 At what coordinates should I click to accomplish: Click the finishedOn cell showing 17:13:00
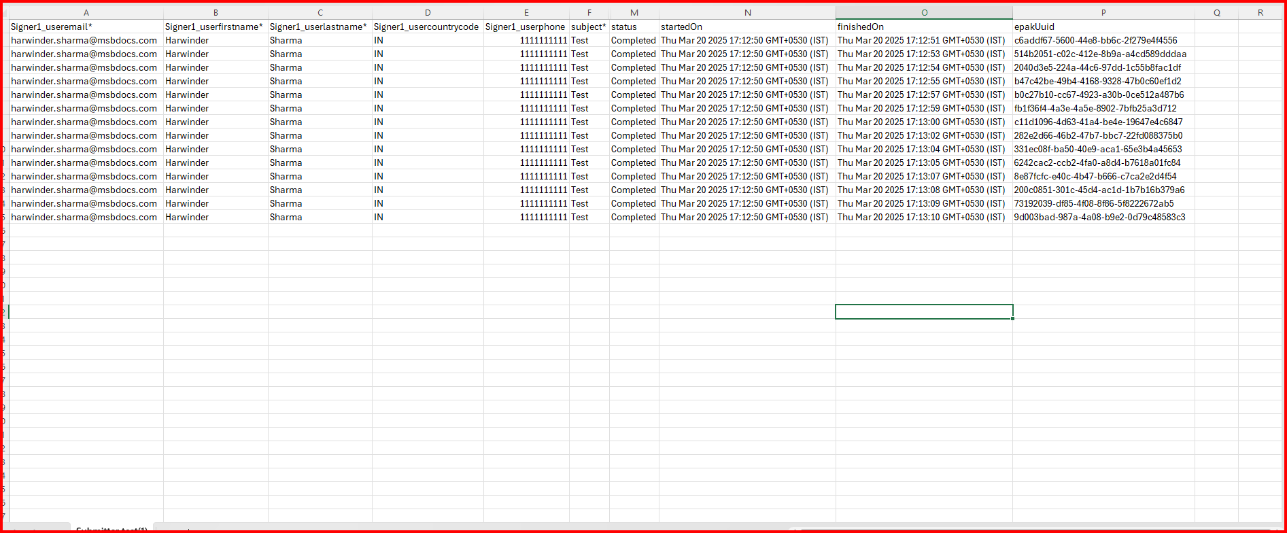point(921,122)
